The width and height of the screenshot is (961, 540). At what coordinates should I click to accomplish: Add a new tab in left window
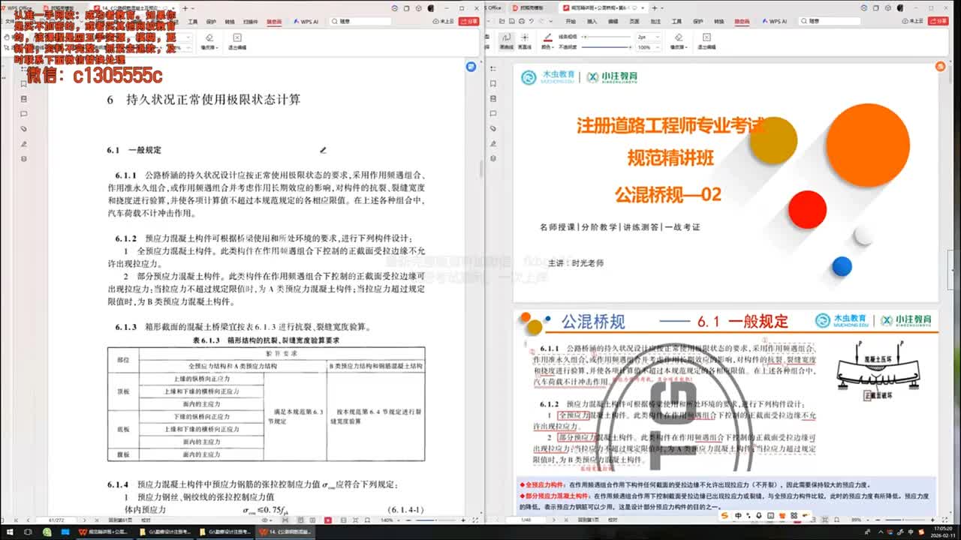click(185, 7)
